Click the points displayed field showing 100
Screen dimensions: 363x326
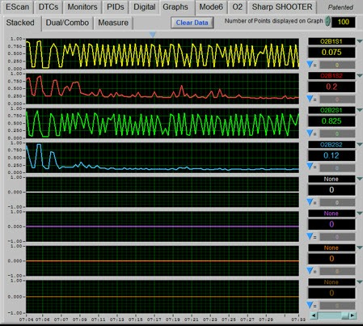click(343, 22)
